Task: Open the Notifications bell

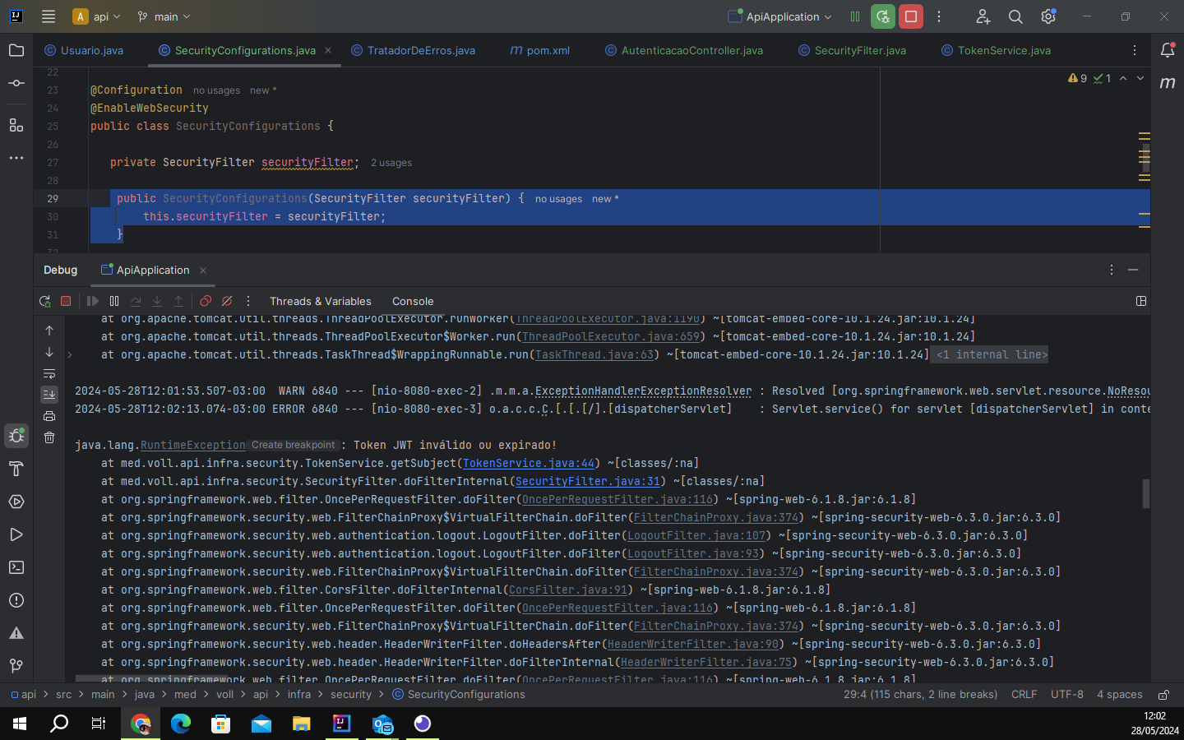Action: [x=1168, y=50]
